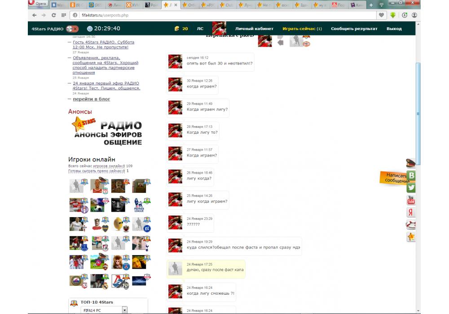Open the Opera main menu button

point(37,4)
